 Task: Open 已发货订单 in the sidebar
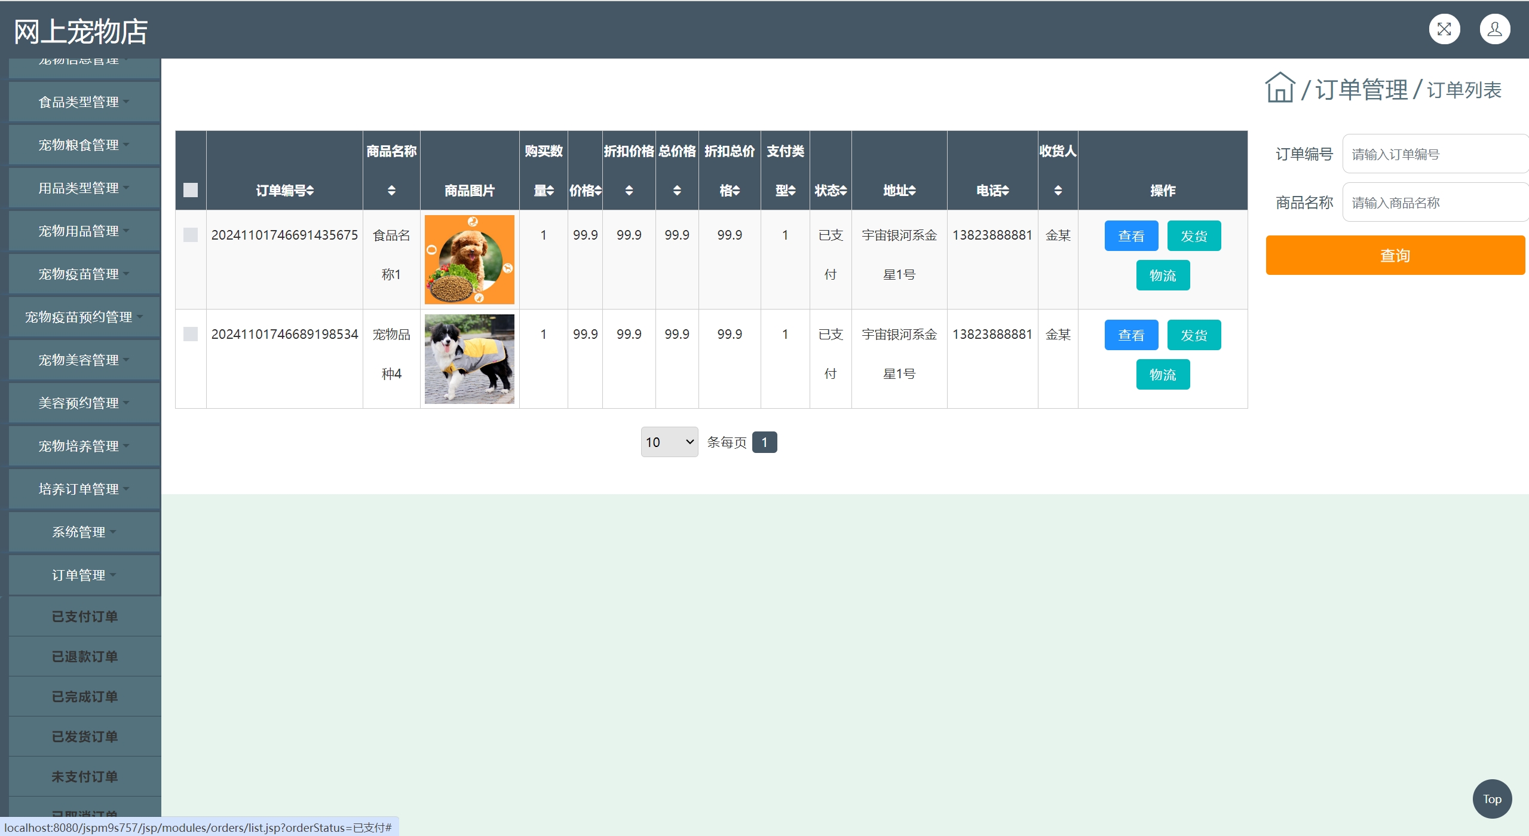point(85,737)
